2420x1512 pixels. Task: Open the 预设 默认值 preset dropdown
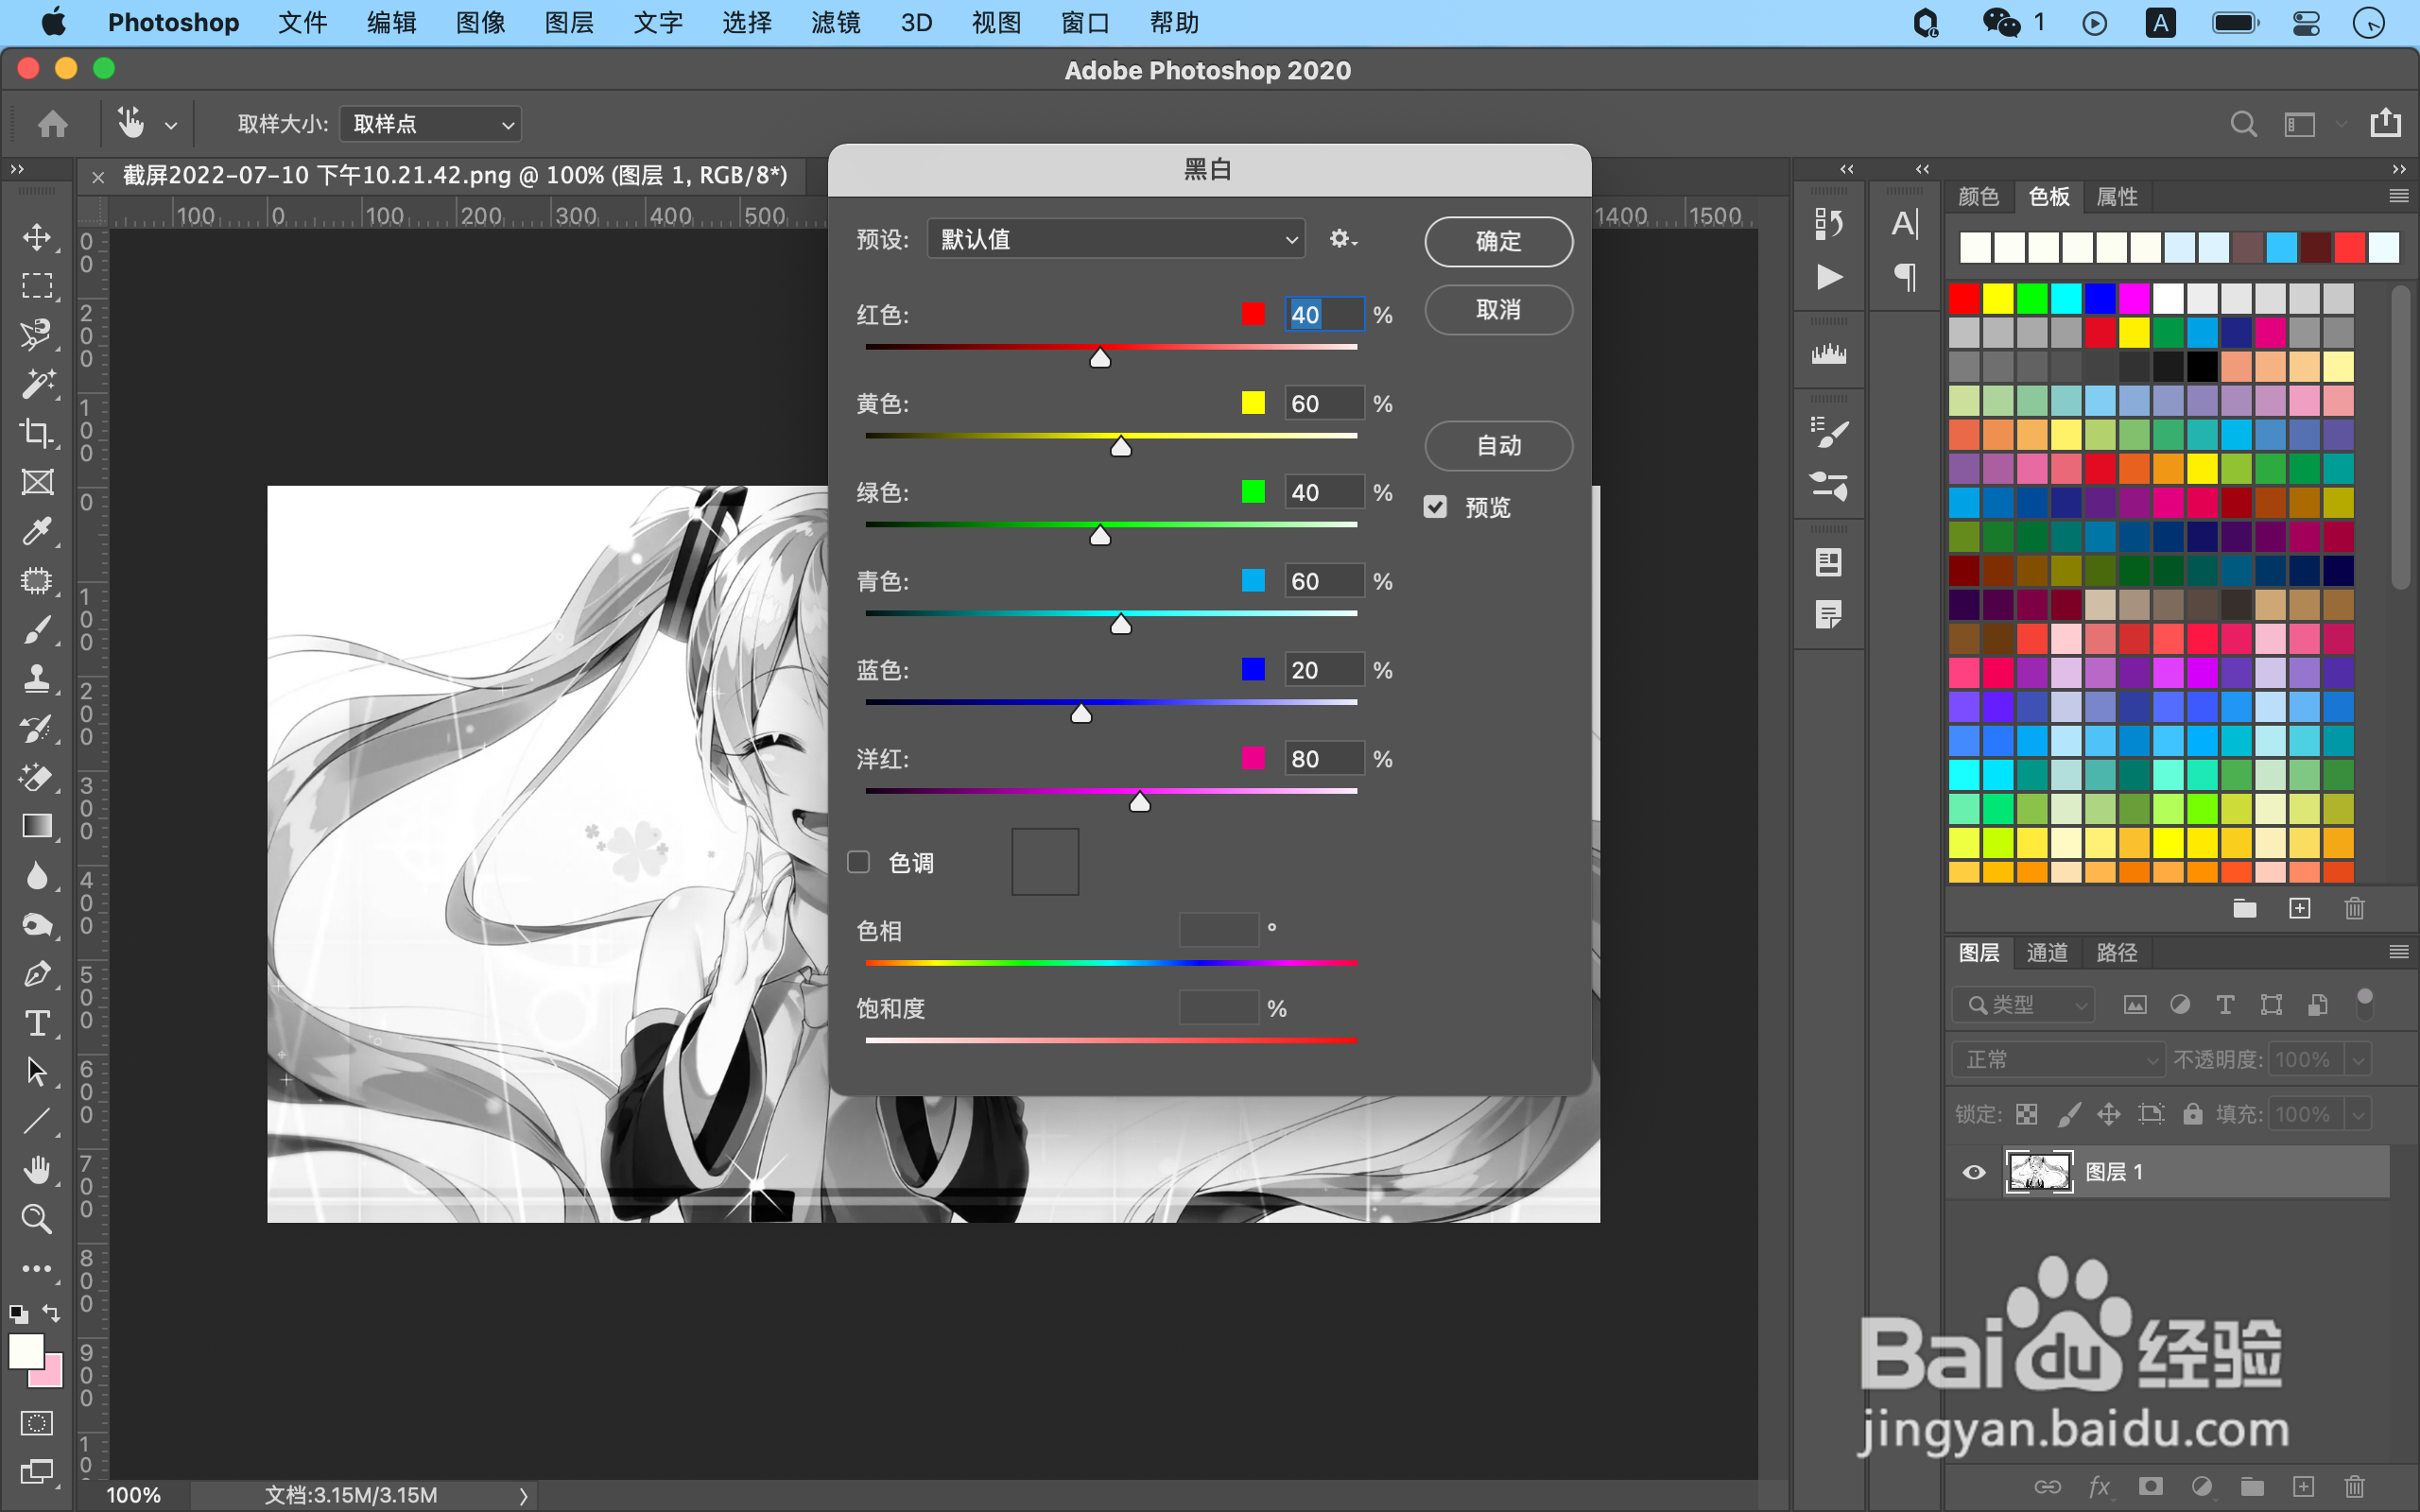coord(1115,239)
